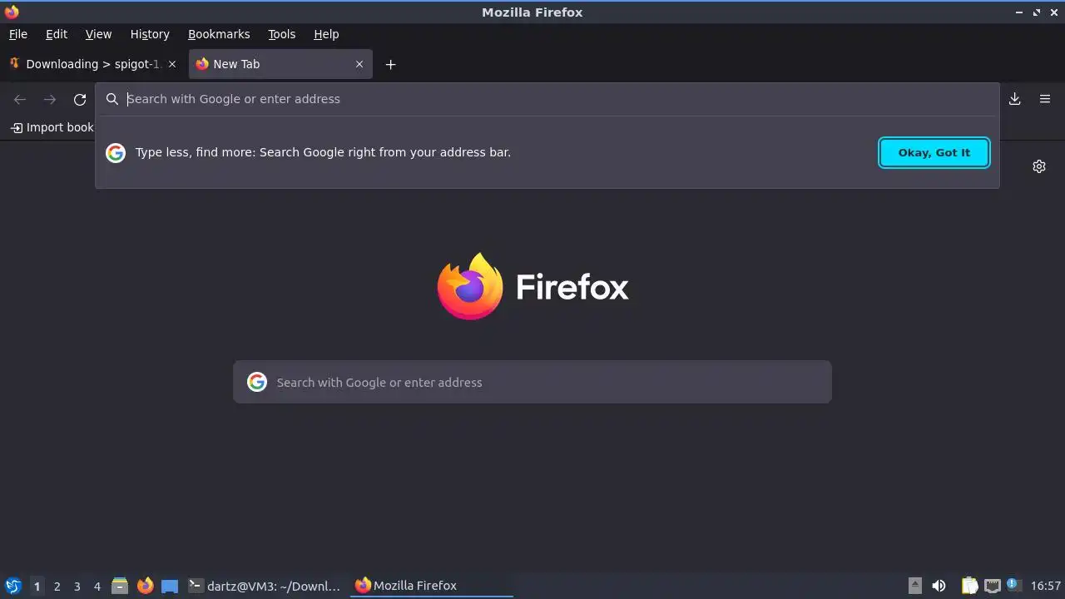
Task: Focus the address bar input field
Action: click(x=549, y=99)
